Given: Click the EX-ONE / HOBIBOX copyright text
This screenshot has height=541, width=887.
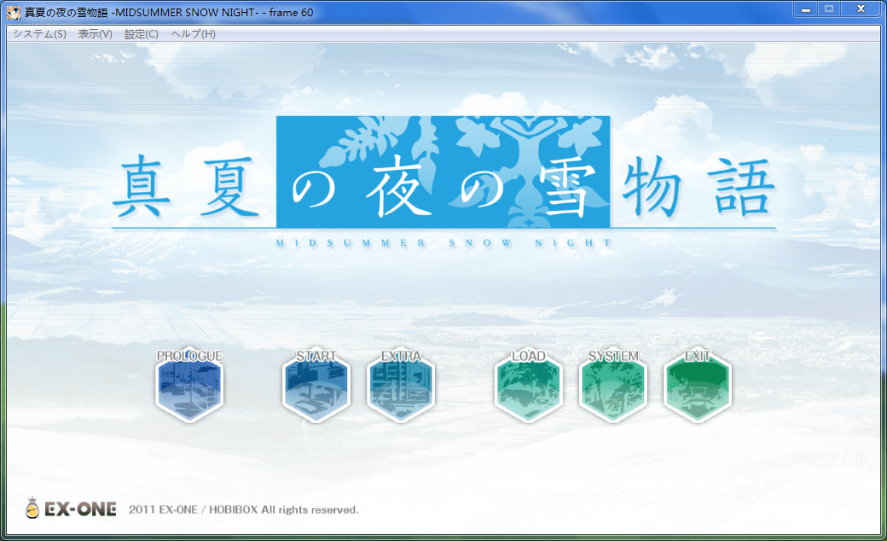Looking at the screenshot, I should (x=243, y=509).
